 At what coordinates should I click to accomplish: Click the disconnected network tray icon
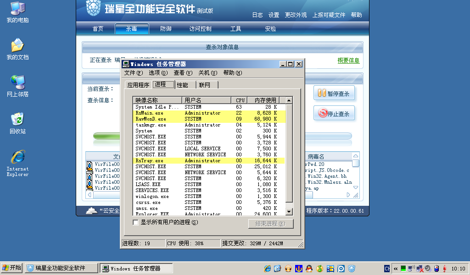pyautogui.click(x=420, y=269)
